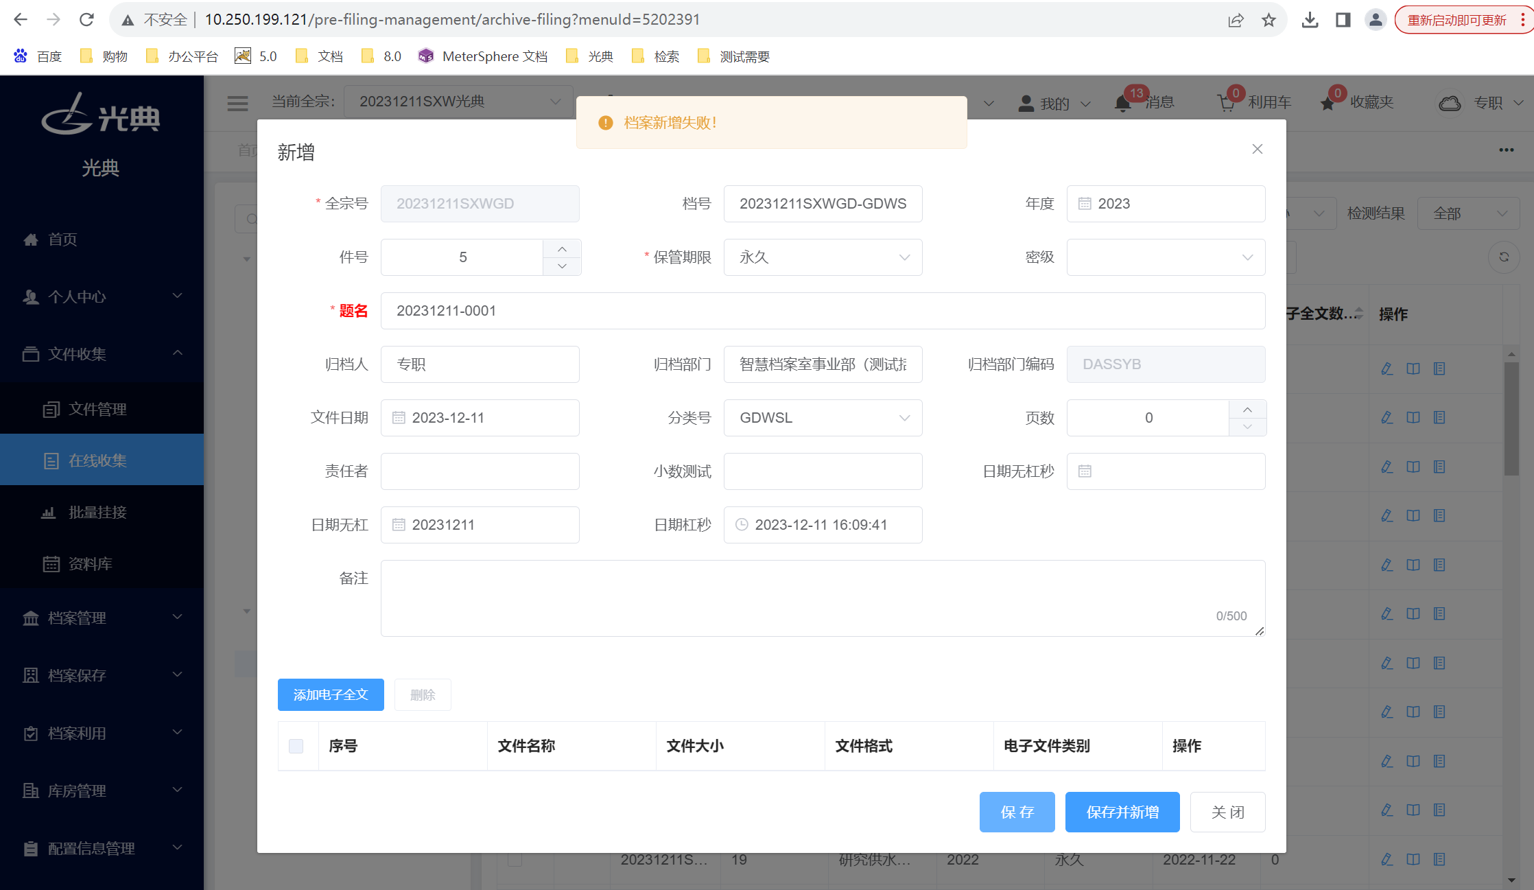Click the 责任者 input field
Image resolution: width=1534 pixels, height=890 pixels.
(480, 471)
